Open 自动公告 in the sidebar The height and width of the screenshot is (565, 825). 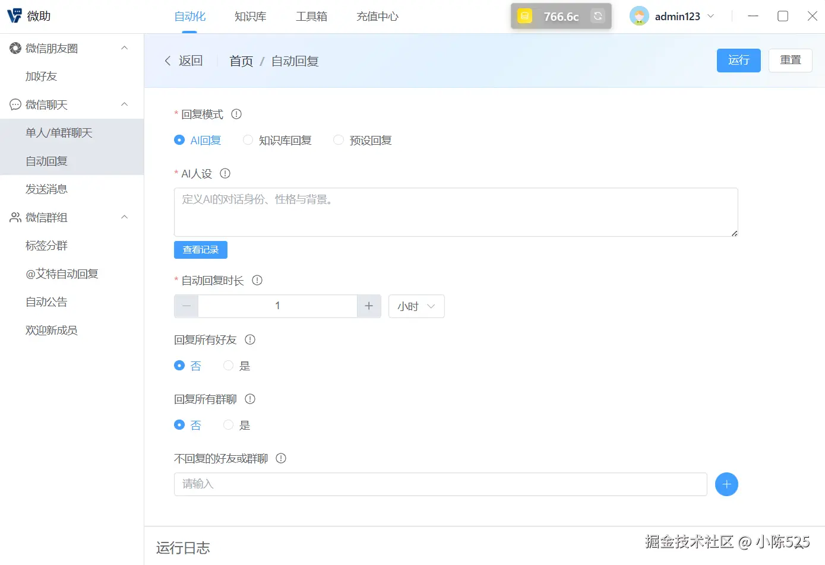[x=72, y=302]
